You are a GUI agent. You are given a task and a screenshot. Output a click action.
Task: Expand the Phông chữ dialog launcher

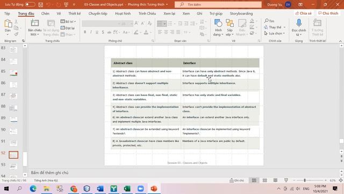point(153,41)
